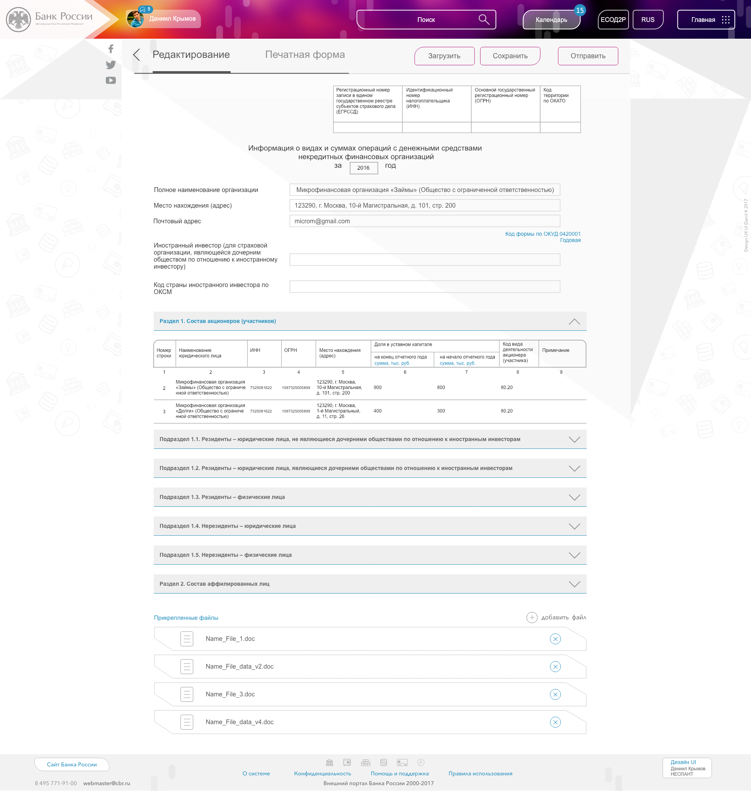Screen dimensions: 751x791
Task: Remove Name_File_1.doc with its X icon
Action: pyautogui.click(x=555, y=639)
